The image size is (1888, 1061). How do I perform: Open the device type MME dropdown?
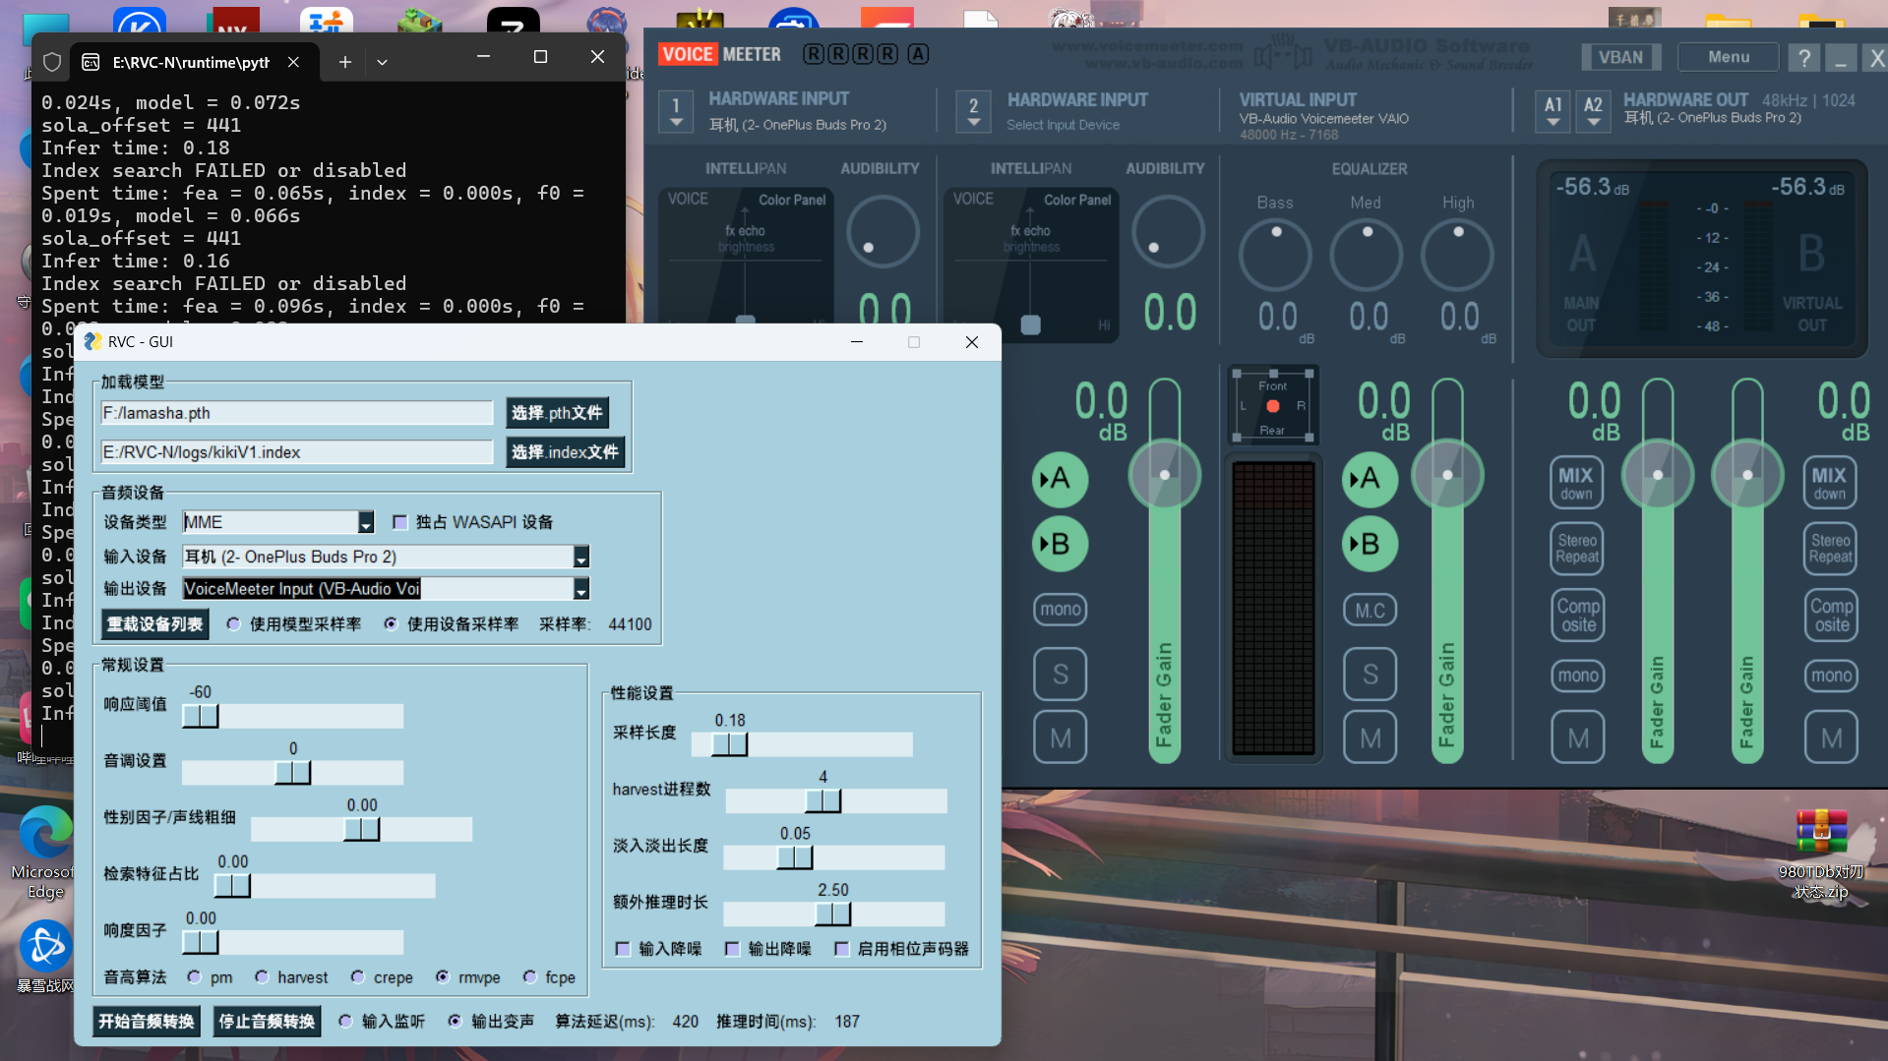click(x=366, y=522)
